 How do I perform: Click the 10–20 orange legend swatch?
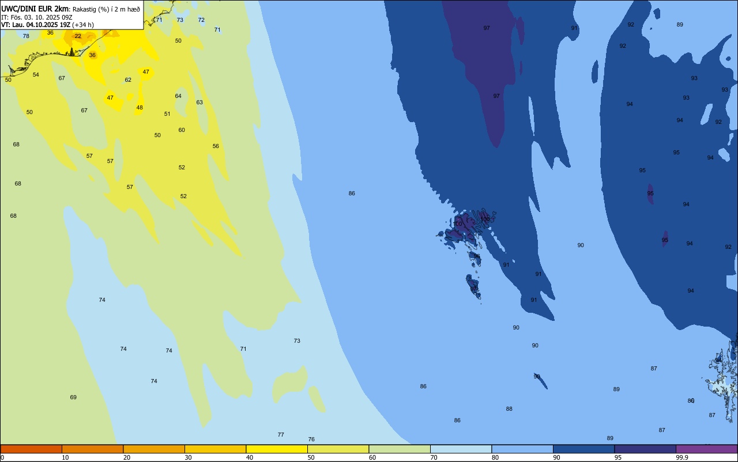pyautogui.click(x=92, y=449)
